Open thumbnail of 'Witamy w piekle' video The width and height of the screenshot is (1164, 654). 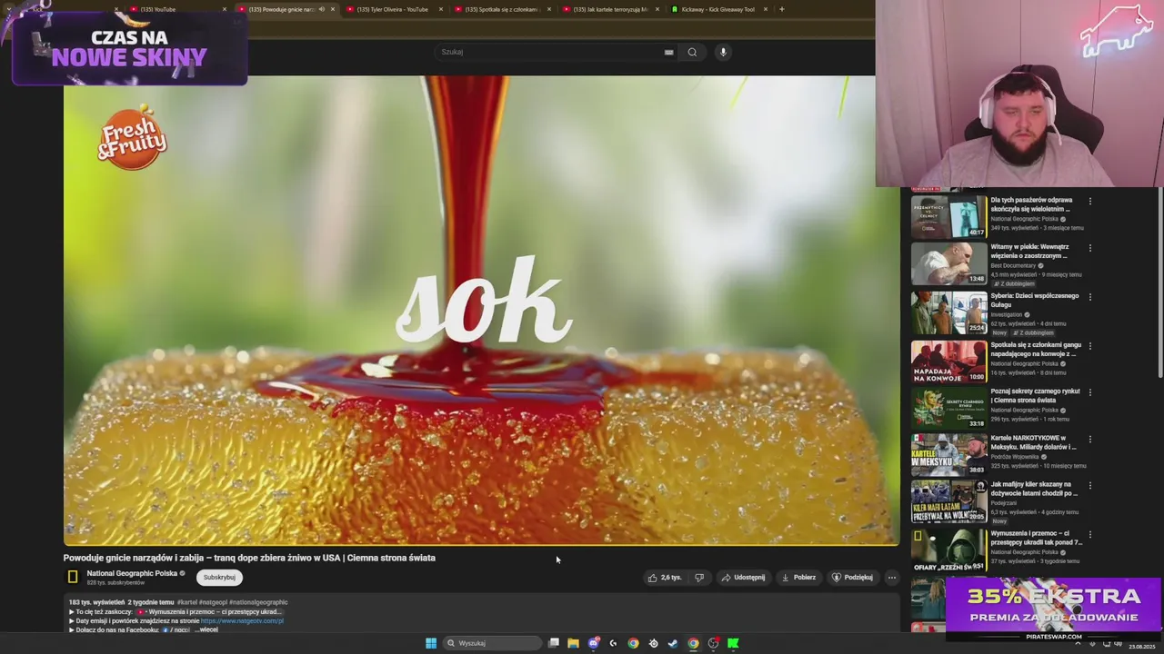(x=948, y=263)
